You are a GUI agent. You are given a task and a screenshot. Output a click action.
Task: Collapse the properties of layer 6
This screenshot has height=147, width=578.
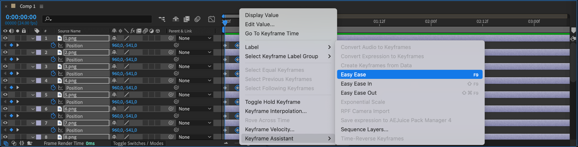(33, 109)
